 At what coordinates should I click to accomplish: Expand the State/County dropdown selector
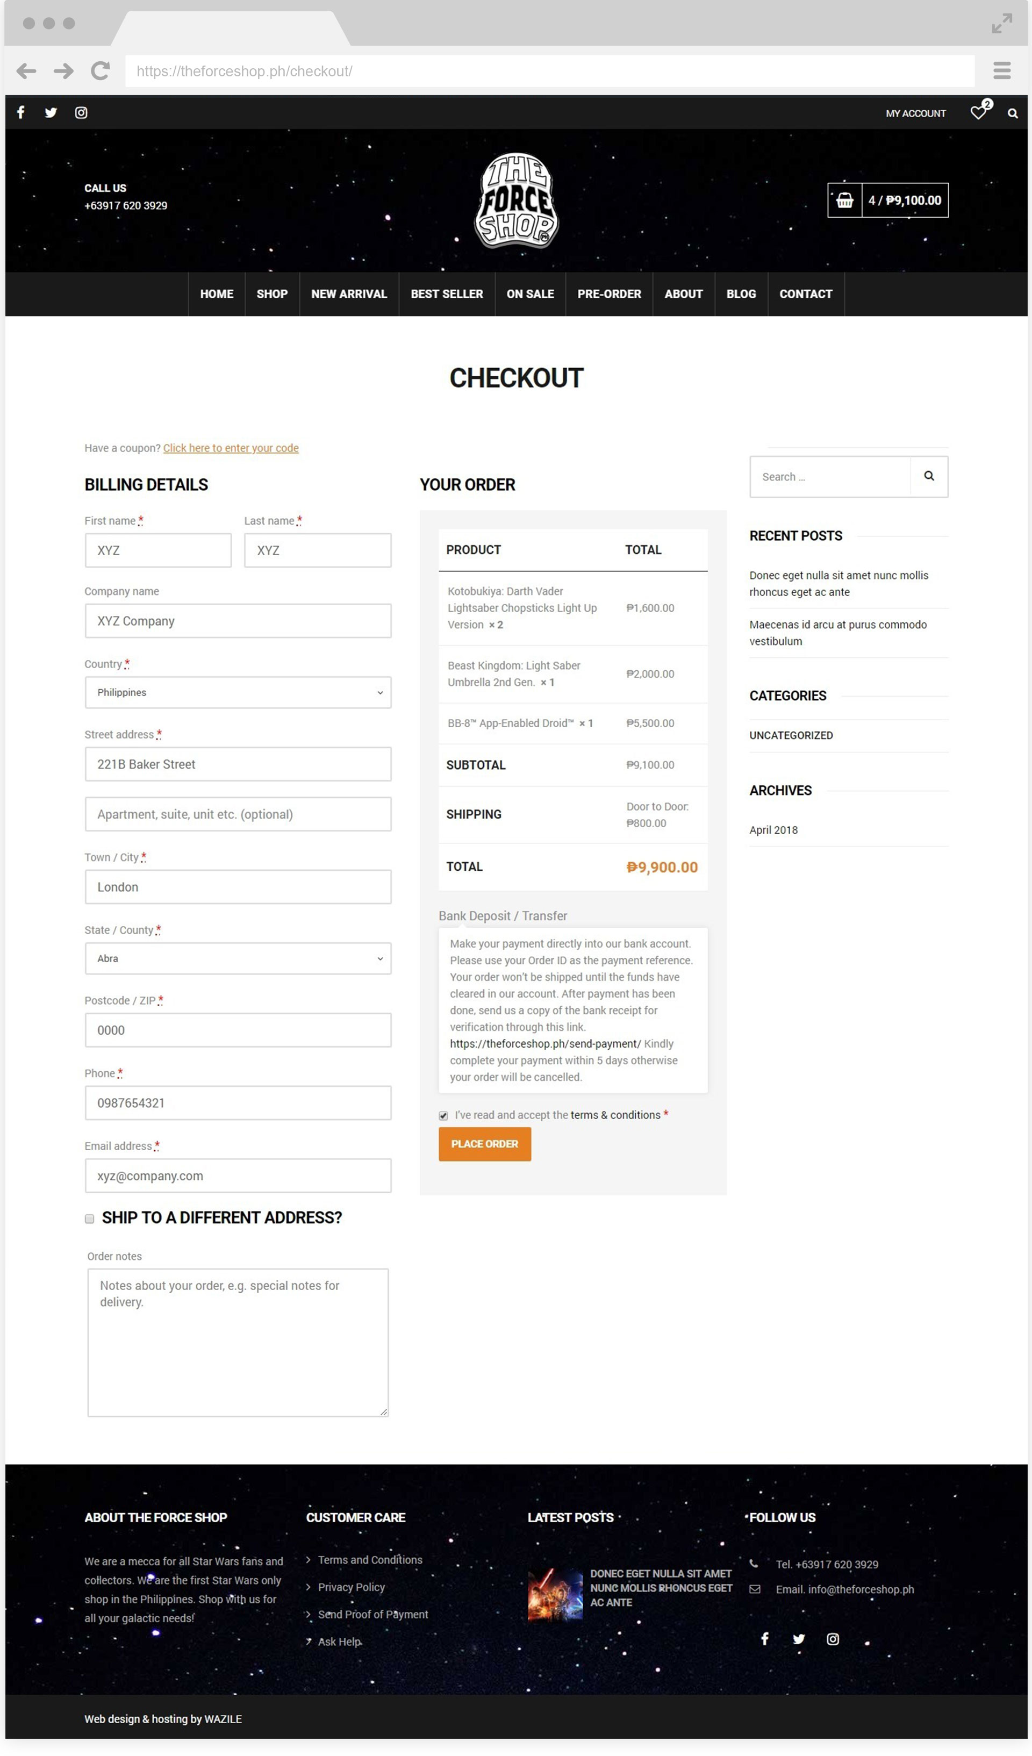[237, 958]
